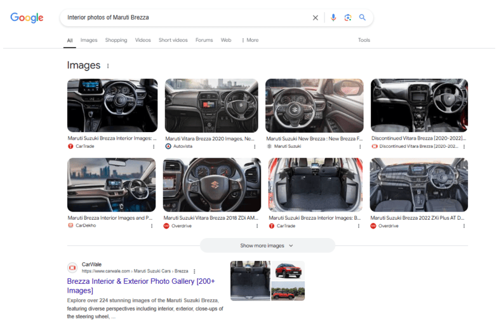
Task: Open three-dot menu next to CarWale breadcrumb
Action: click(x=194, y=271)
